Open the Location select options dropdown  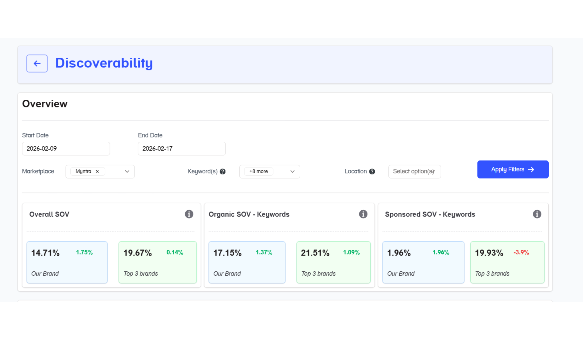pyautogui.click(x=414, y=171)
